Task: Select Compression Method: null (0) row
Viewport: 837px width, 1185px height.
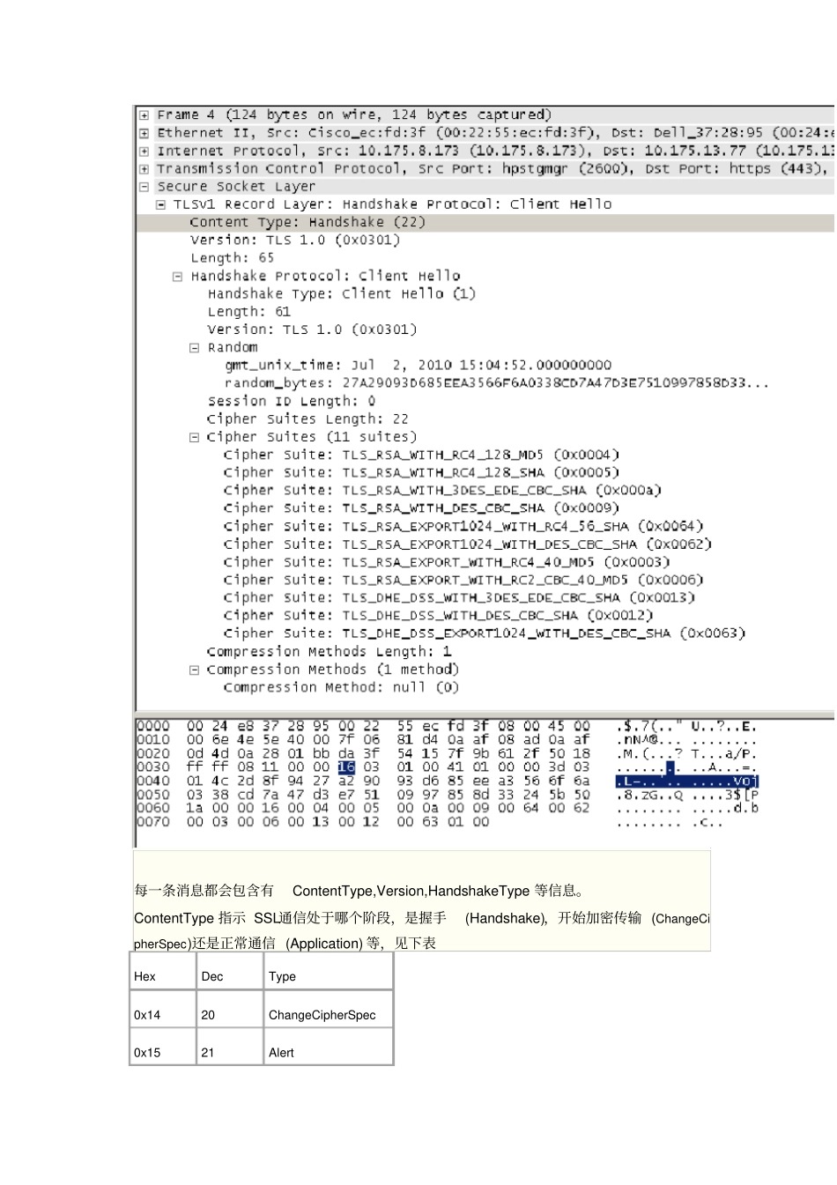Action: (341, 687)
